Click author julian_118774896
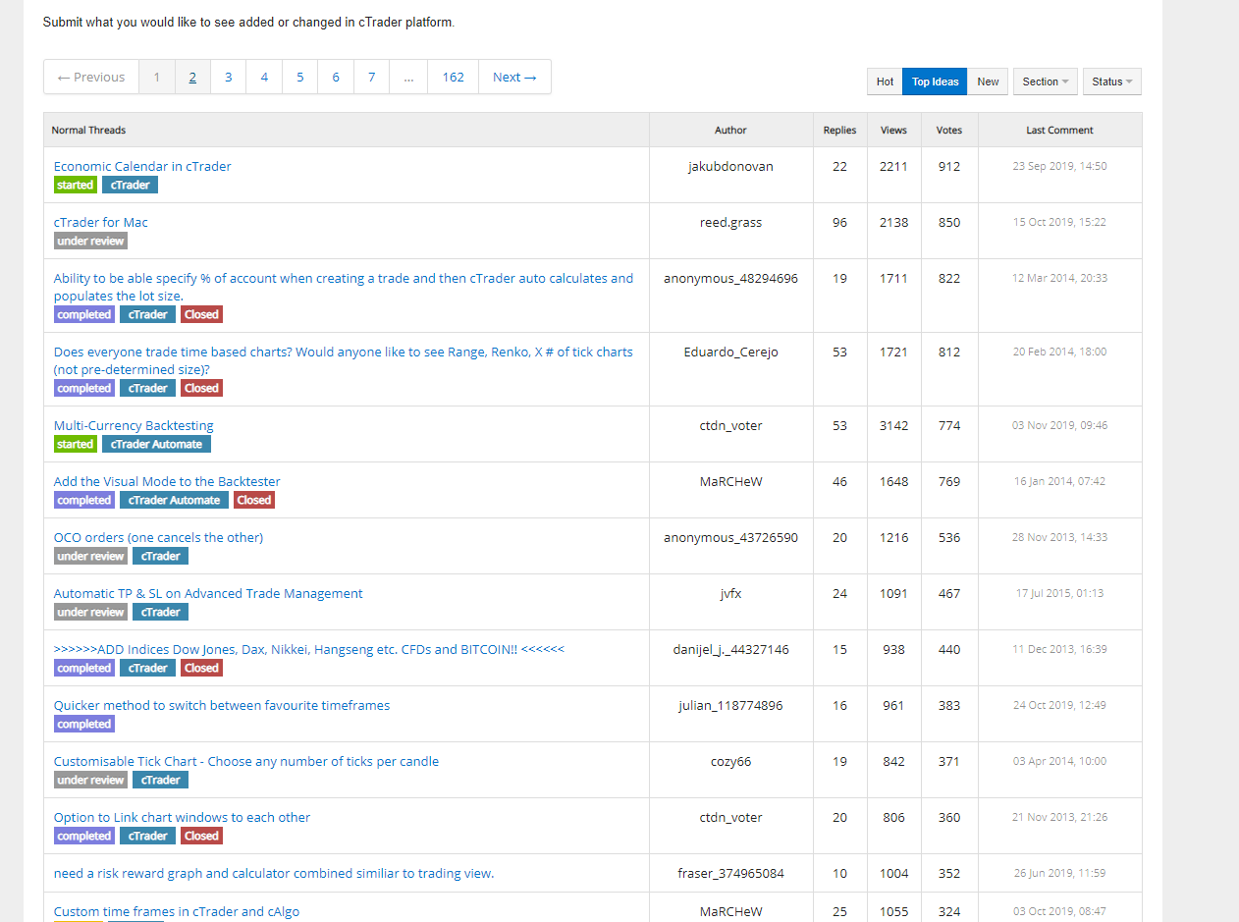This screenshot has width=1239, height=922. coord(730,705)
